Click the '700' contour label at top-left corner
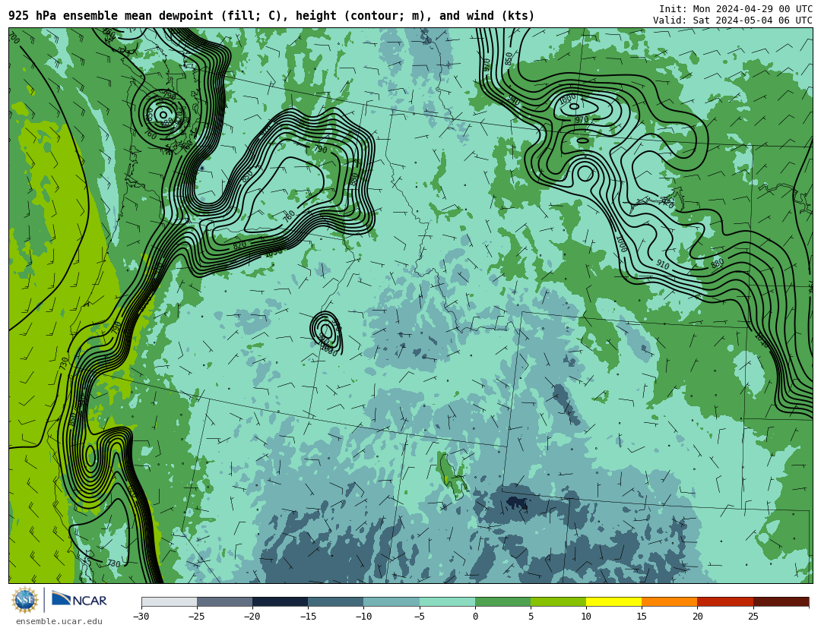 click(x=14, y=38)
